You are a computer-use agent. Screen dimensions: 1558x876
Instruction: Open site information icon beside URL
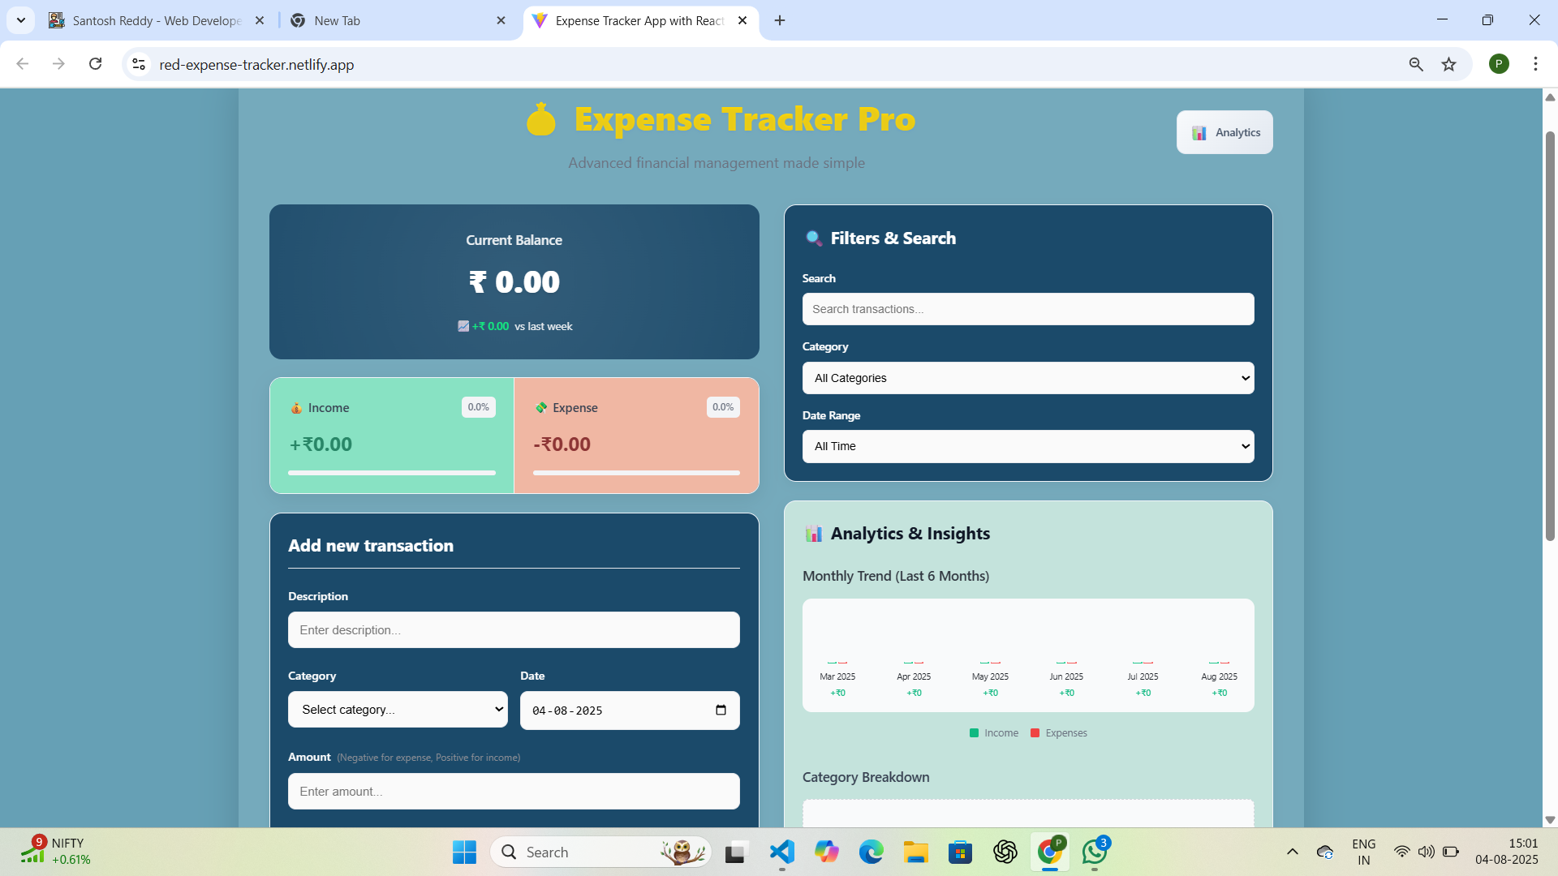[x=139, y=64]
